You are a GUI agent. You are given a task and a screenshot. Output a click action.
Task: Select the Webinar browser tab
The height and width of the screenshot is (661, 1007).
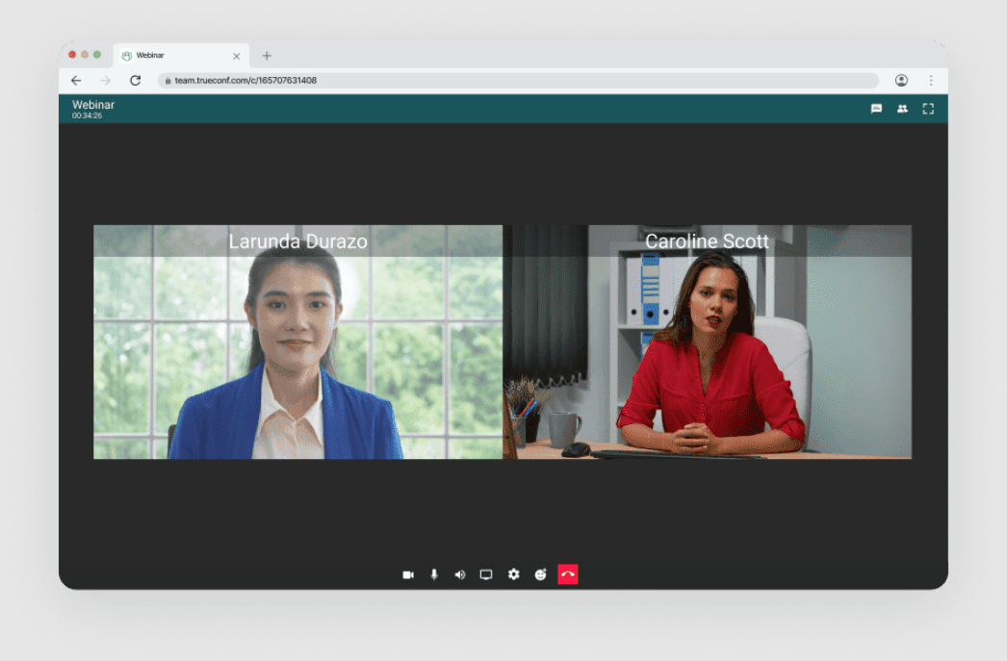(181, 56)
